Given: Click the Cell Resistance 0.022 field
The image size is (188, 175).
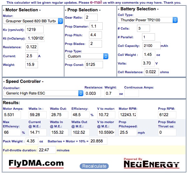Looking at the screenshot, I should [152, 72].
